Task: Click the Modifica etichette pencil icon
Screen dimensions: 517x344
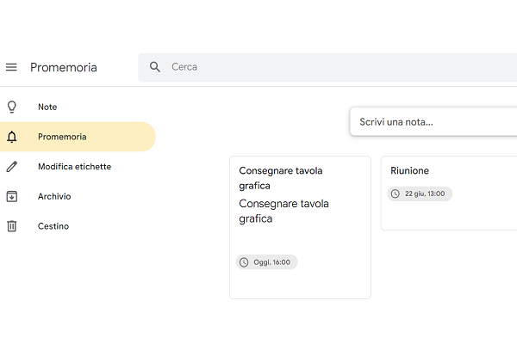Action: coord(12,167)
